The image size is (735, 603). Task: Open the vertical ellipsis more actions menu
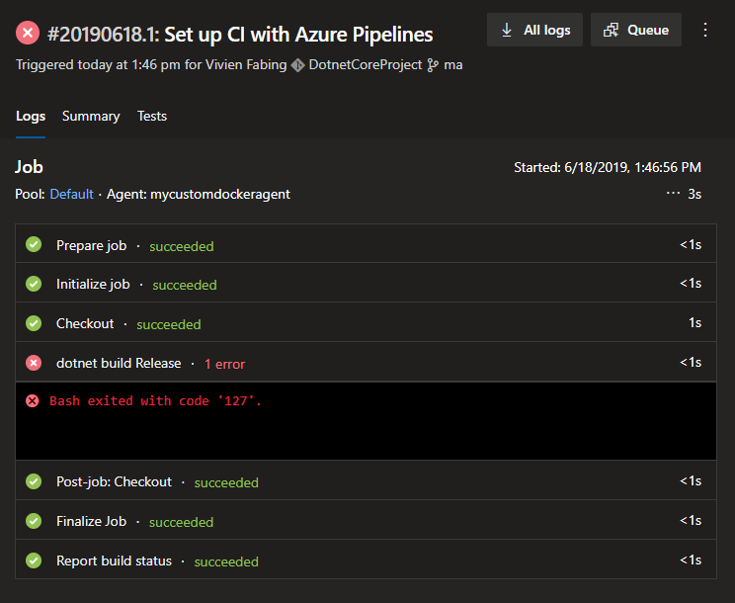[705, 30]
